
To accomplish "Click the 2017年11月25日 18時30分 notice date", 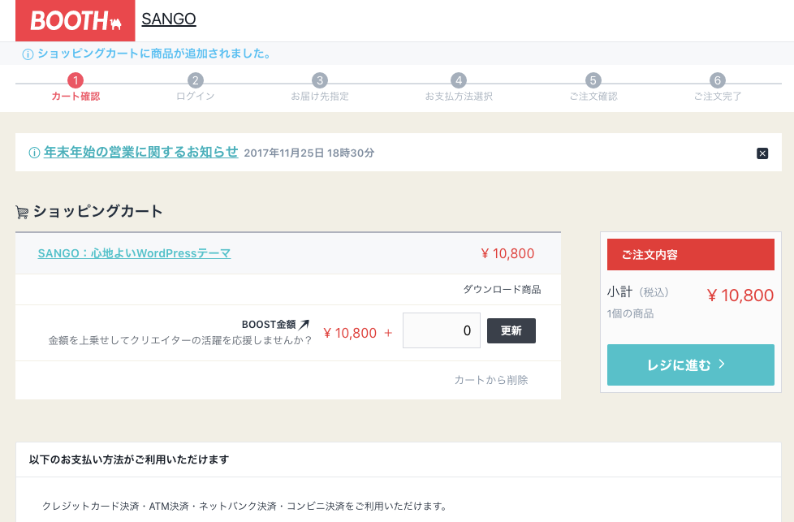I will (309, 153).
